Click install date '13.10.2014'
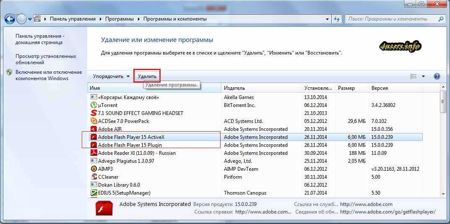This screenshot has height=224, width=450. click(x=315, y=97)
